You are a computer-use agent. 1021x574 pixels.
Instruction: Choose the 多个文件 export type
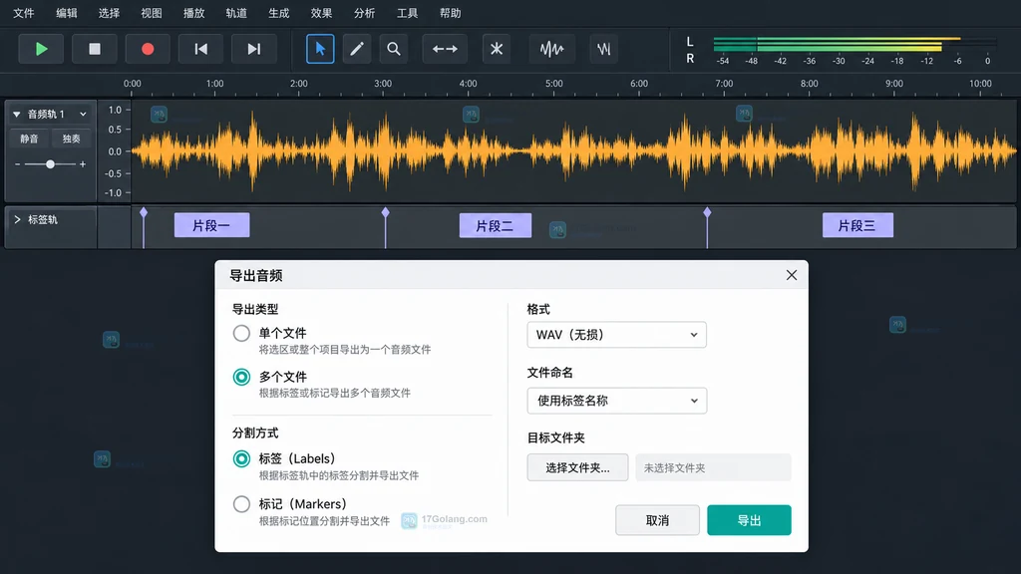[x=241, y=377]
